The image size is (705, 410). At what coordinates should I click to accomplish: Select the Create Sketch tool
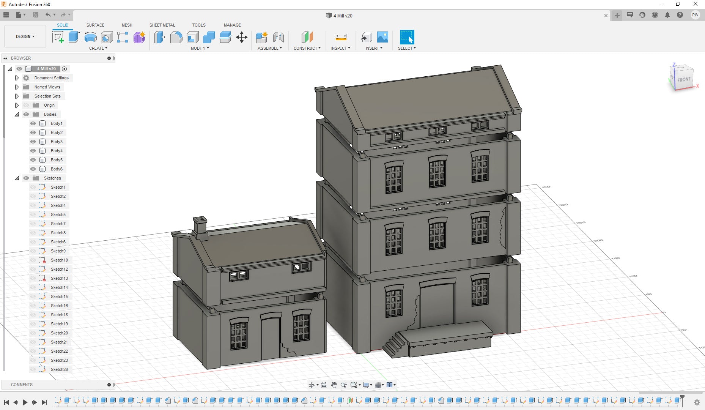[58, 37]
